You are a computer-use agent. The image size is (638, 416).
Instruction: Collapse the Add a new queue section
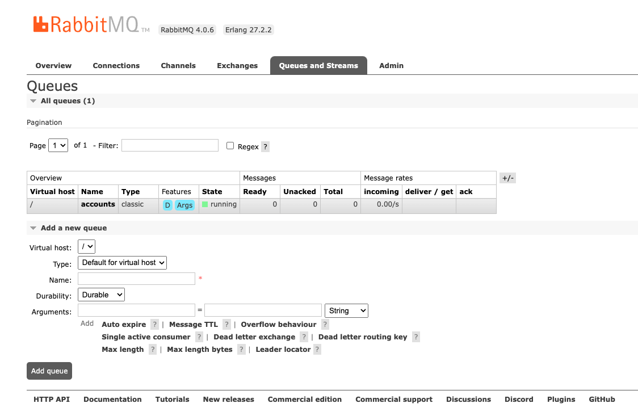33,228
